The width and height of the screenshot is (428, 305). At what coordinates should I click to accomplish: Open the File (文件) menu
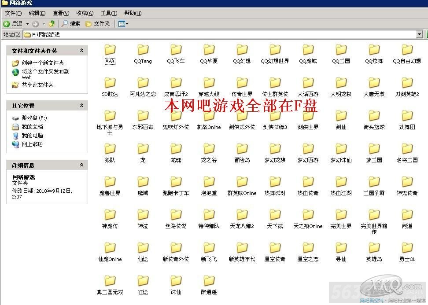click(13, 13)
